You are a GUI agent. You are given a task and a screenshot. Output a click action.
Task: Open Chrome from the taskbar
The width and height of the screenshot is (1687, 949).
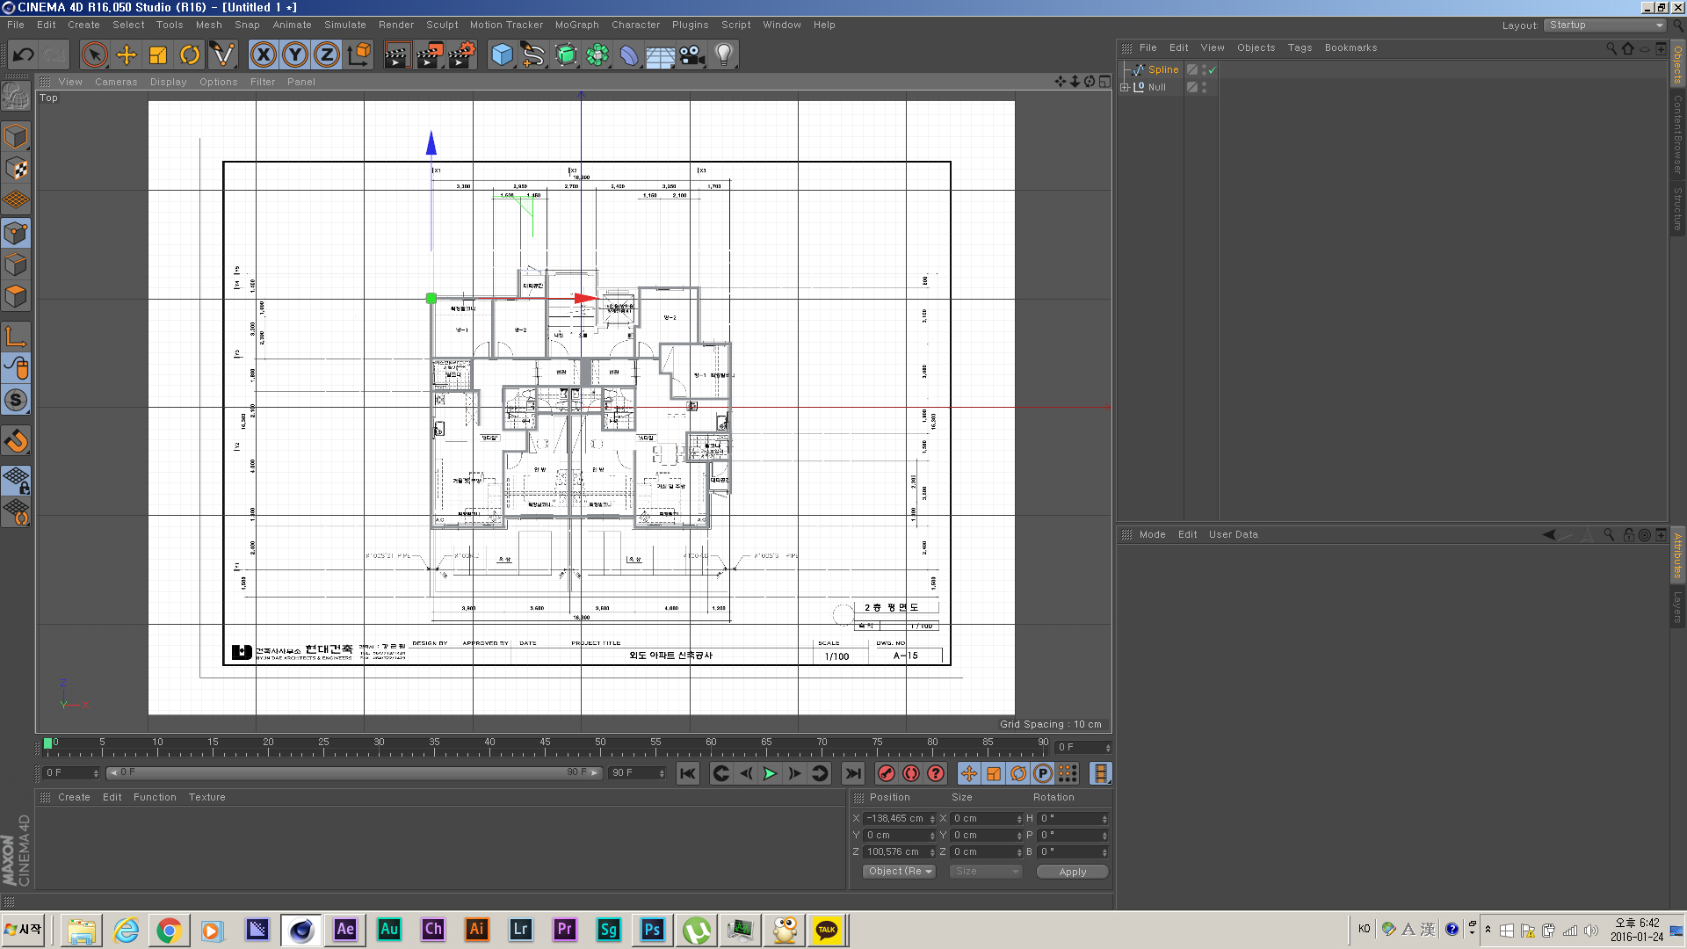click(169, 930)
